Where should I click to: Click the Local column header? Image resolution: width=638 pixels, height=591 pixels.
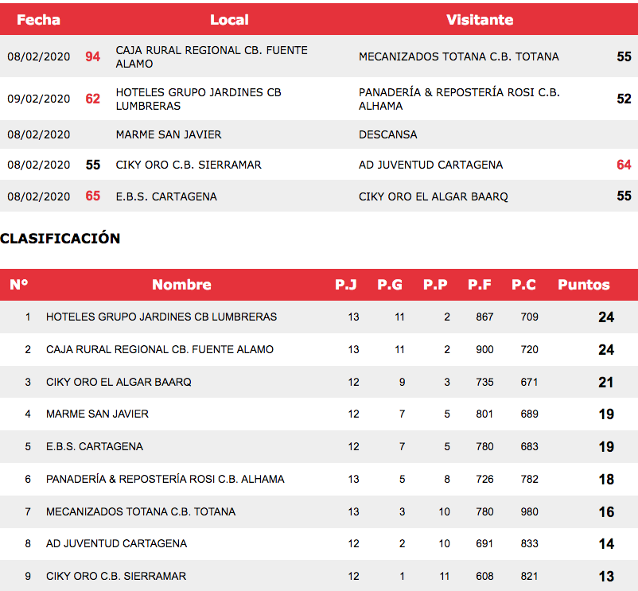click(229, 20)
